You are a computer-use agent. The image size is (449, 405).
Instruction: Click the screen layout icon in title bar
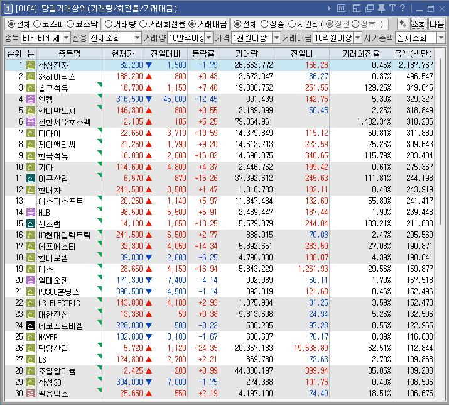tap(357, 8)
